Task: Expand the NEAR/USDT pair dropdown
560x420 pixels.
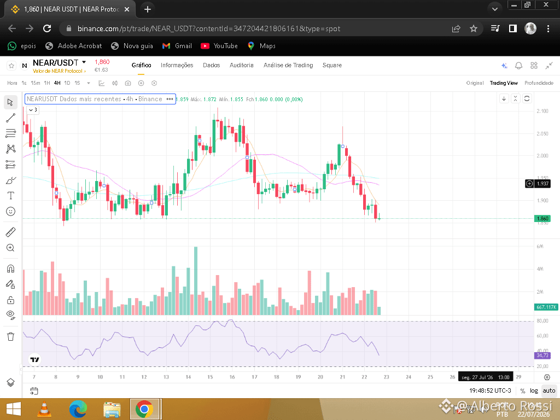Action: tap(84, 62)
